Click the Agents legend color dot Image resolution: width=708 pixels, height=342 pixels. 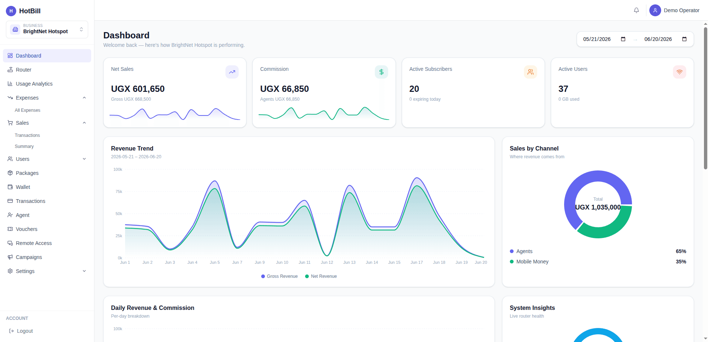[x=512, y=251]
